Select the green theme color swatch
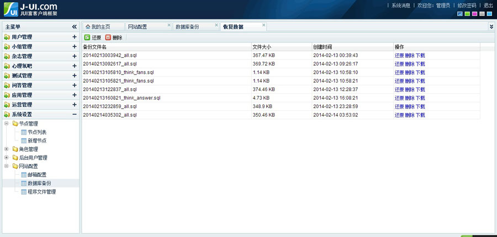 point(467,14)
